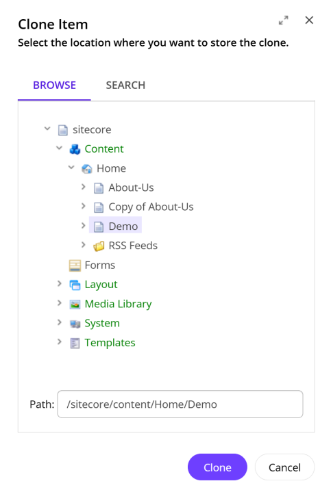Click the System computers icon

pos(75,324)
